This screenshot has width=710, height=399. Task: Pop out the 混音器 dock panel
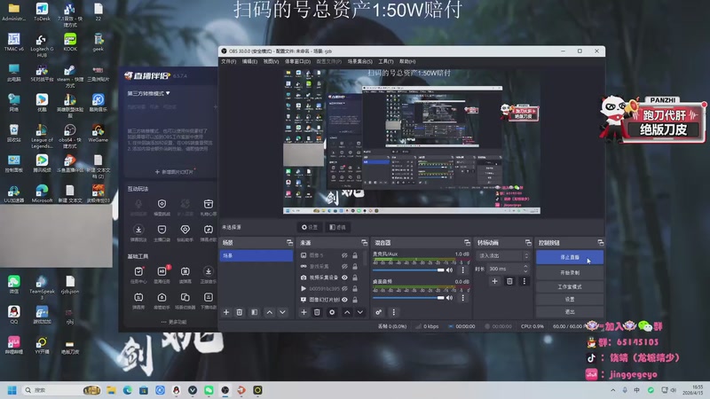(468, 243)
